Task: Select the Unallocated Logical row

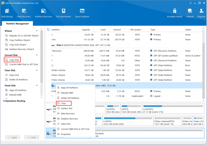Action: [x=127, y=96]
